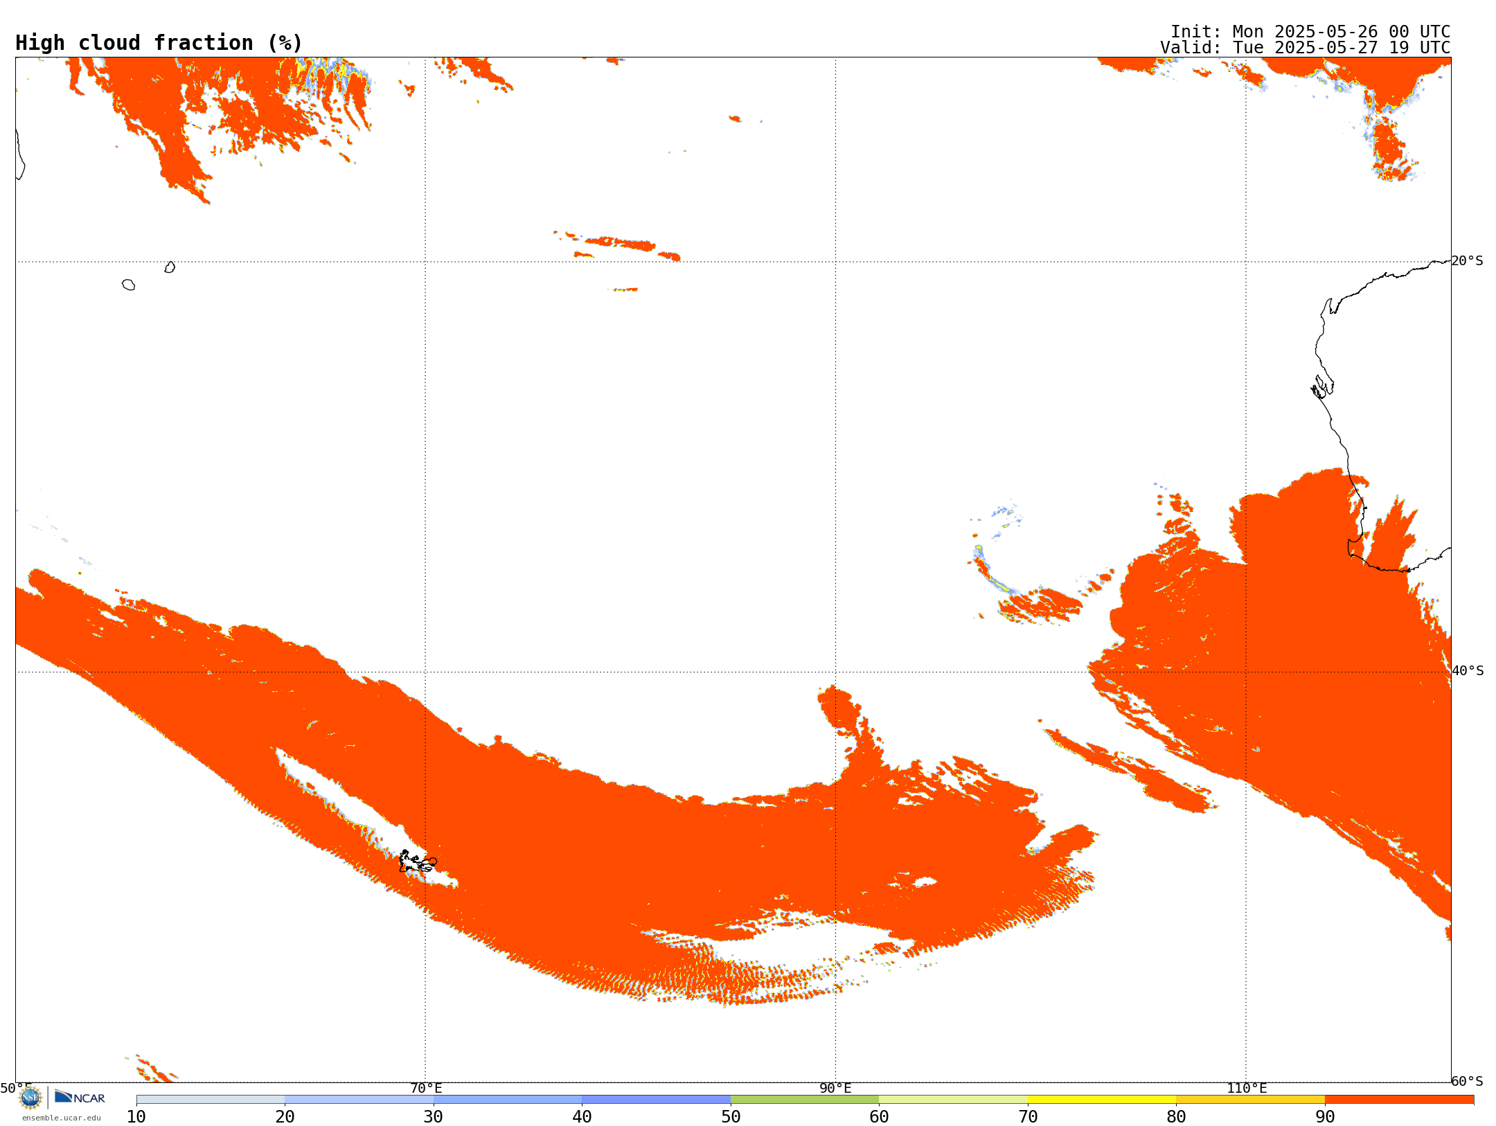Image resolution: width=1496 pixels, height=1126 pixels.
Task: Click the 110°E longitude label
Action: pyautogui.click(x=1247, y=1089)
